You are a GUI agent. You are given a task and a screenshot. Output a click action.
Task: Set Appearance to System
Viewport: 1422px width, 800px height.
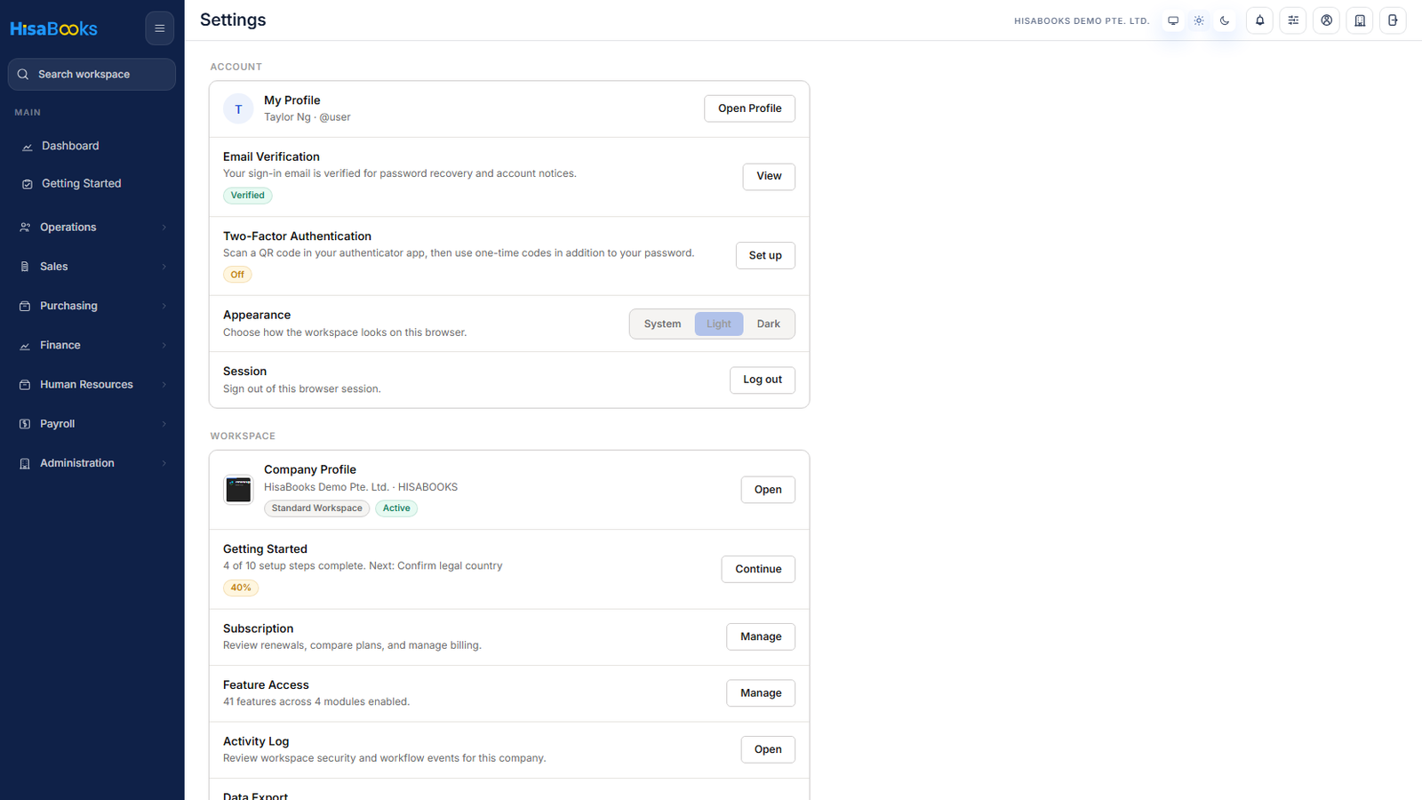coord(662,324)
